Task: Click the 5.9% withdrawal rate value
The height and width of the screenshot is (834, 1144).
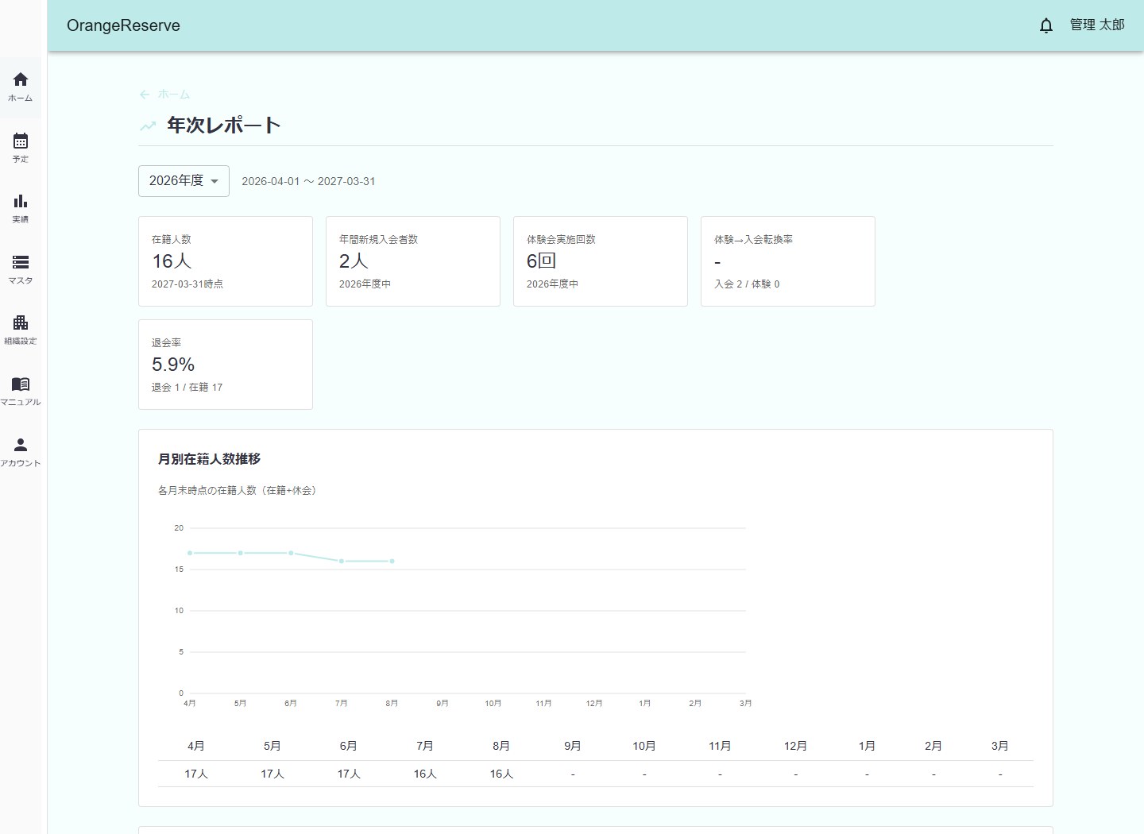Action: point(173,365)
